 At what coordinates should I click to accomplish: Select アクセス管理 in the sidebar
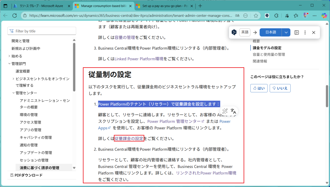click(31, 122)
